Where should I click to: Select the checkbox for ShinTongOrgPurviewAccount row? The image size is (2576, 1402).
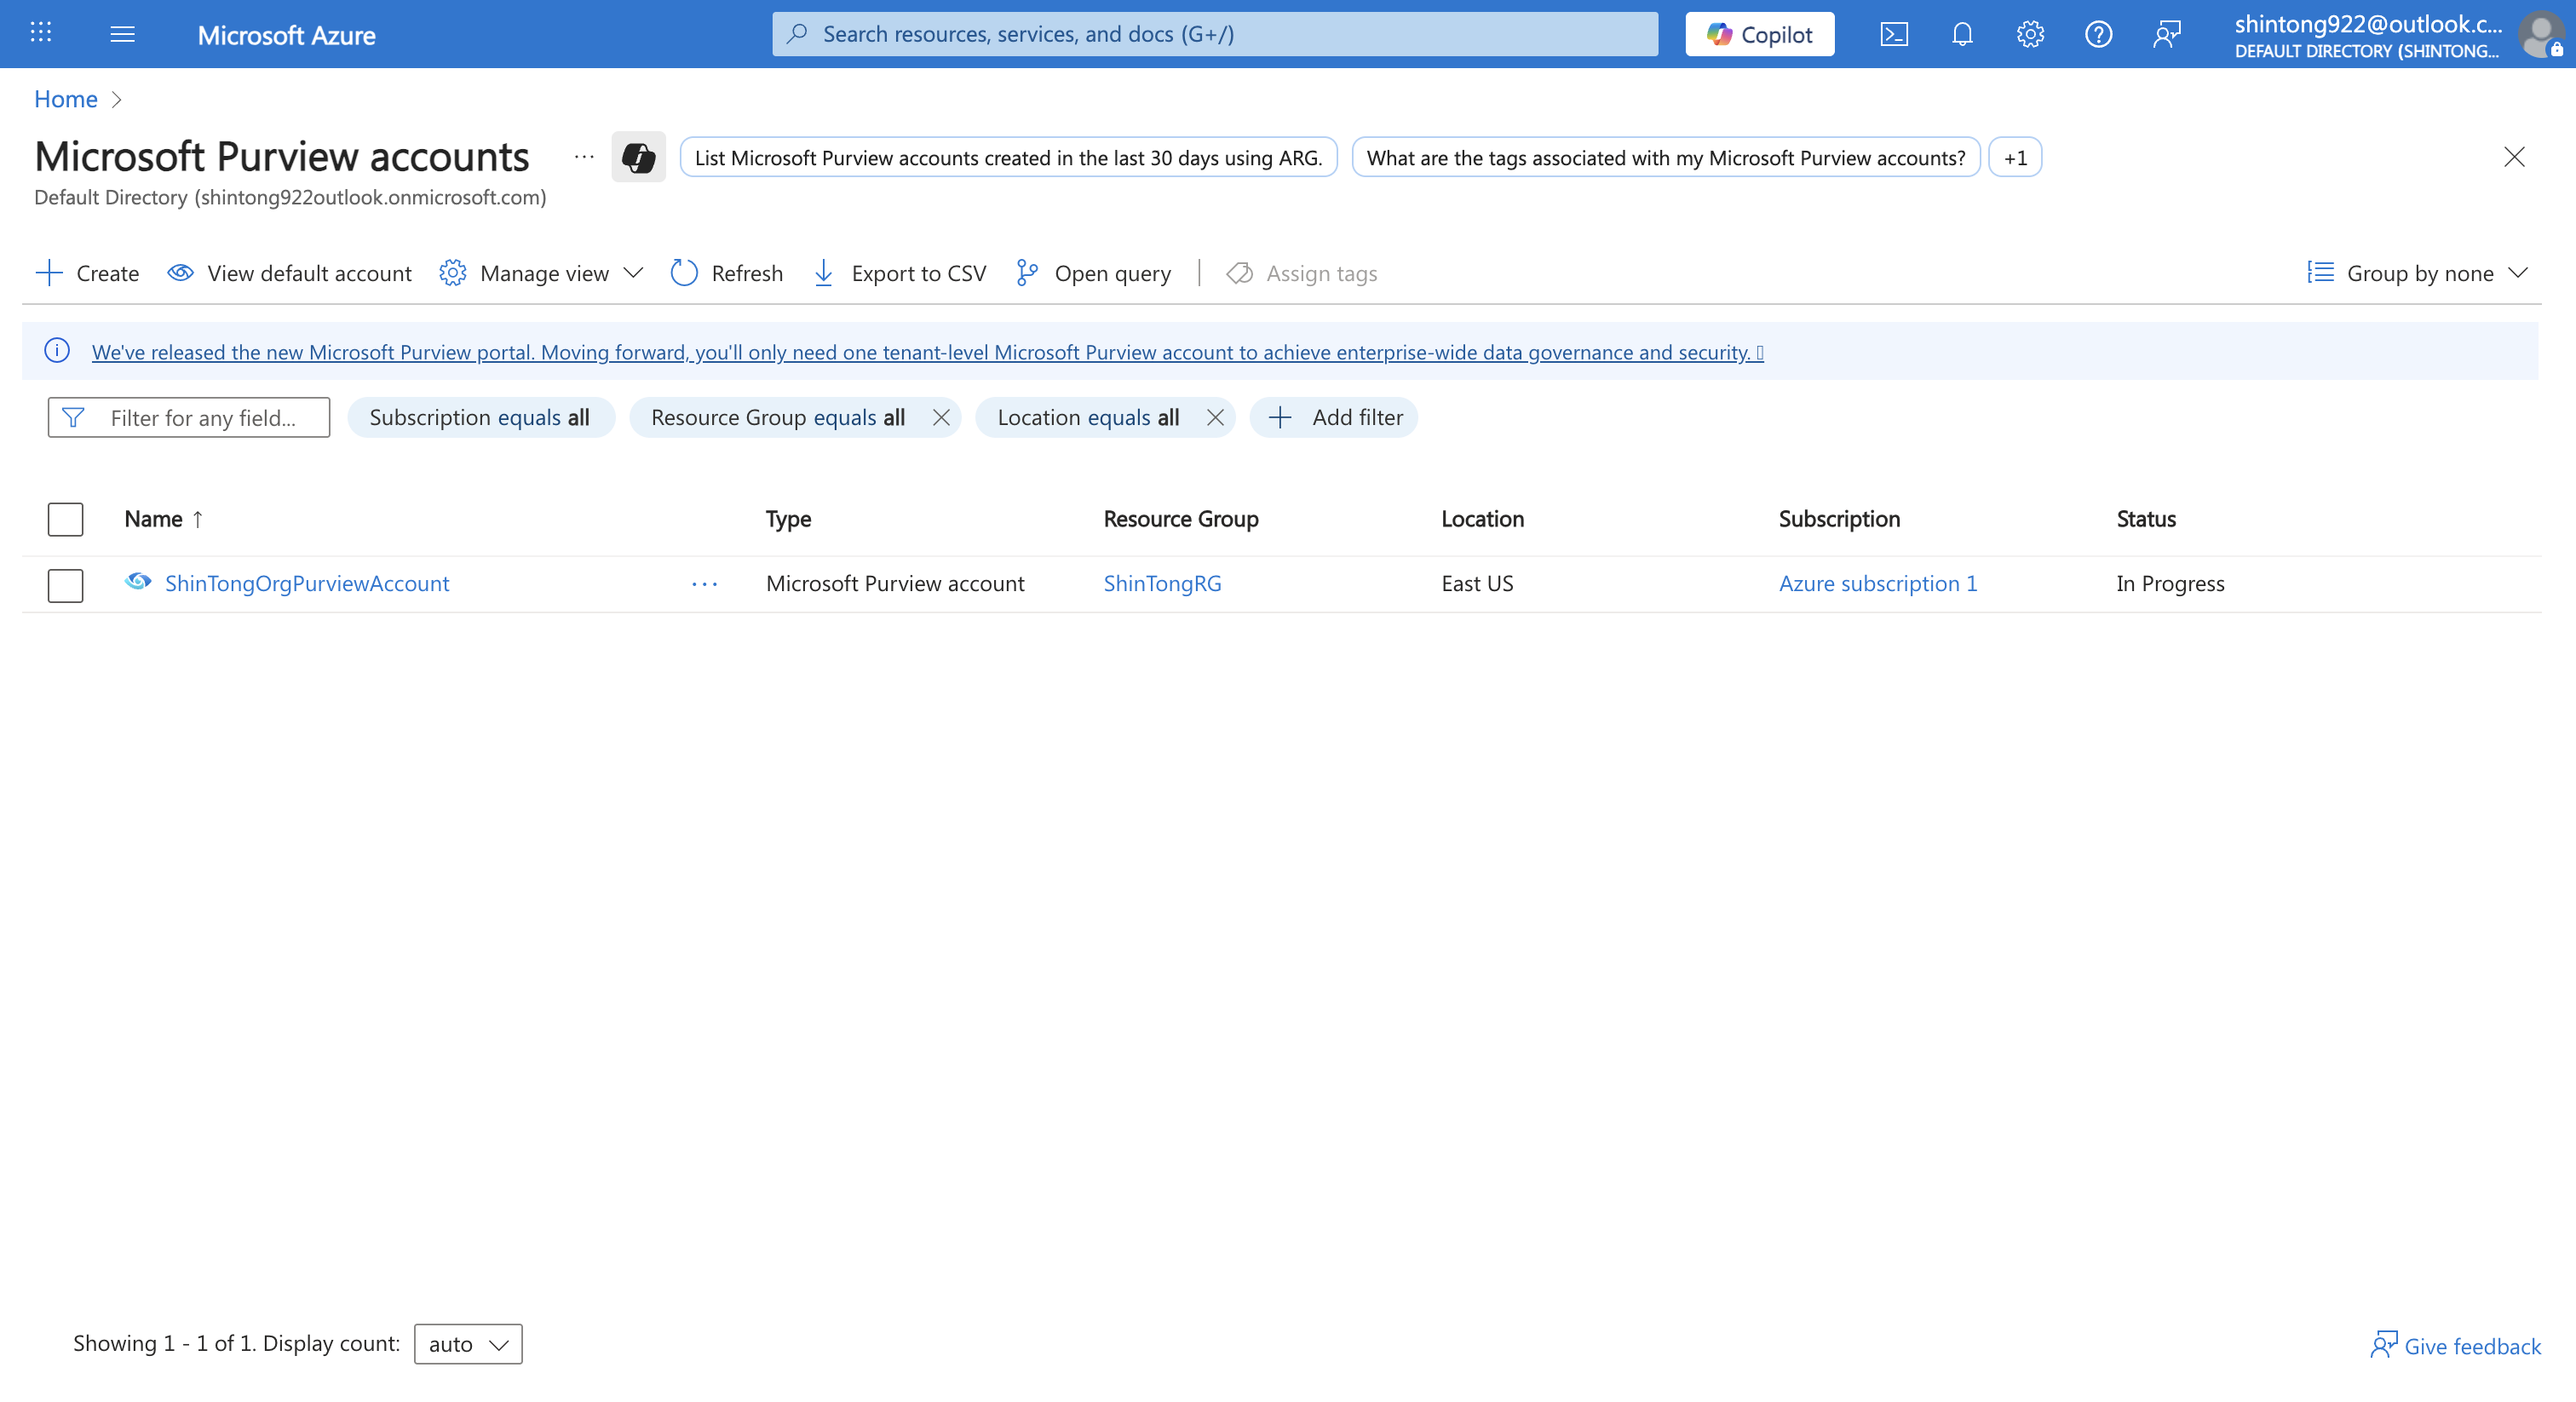(x=64, y=585)
